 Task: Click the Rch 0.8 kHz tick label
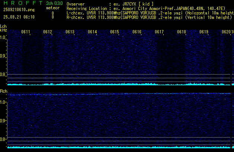[x=3, y=139]
